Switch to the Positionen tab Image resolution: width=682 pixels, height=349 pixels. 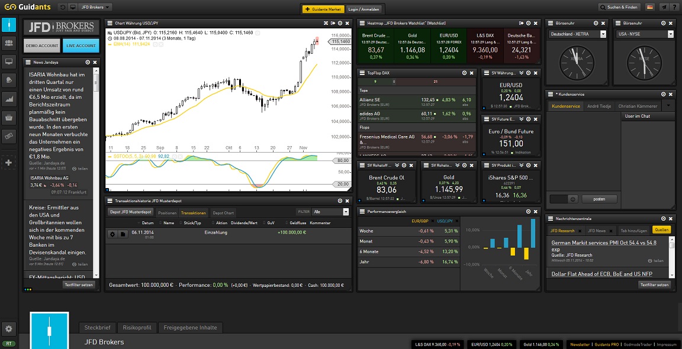[x=168, y=212]
